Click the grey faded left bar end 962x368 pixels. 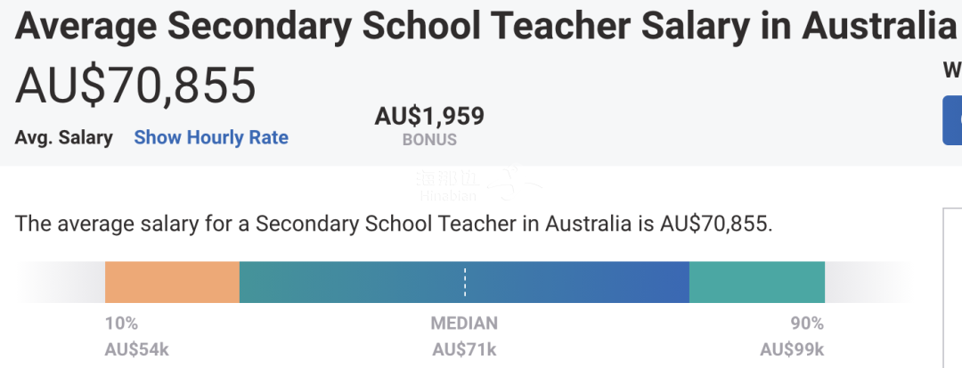point(61,282)
